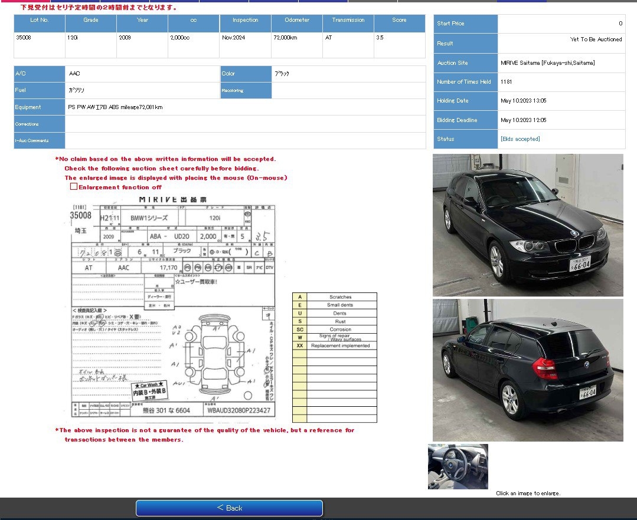Viewport: 637px width, 520px height.
Task: Enlarge the small interior steering wheel thumbnail
Action: point(458,466)
